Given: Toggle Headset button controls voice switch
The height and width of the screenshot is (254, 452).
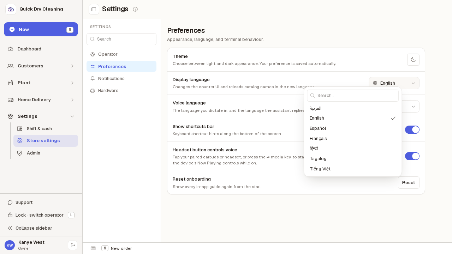Looking at the screenshot, I should tap(412, 156).
